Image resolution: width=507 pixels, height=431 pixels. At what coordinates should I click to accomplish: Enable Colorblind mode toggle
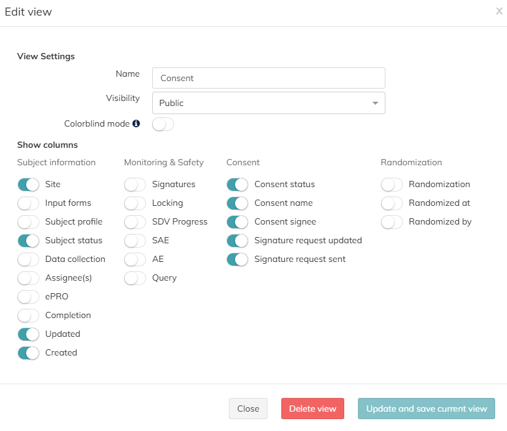163,124
